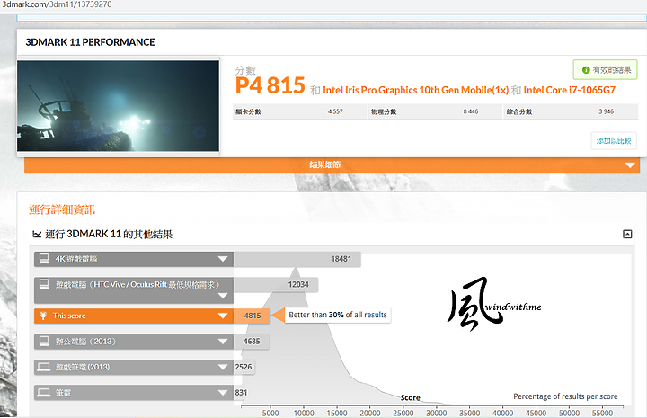Click the 18481 score bar value

[341, 259]
